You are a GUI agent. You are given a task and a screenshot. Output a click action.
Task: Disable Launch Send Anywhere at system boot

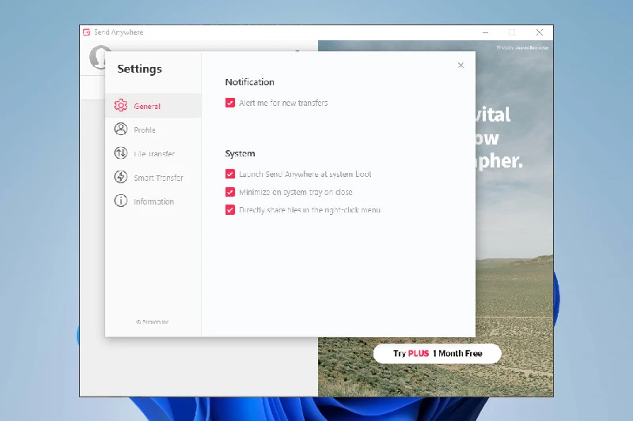[x=230, y=174]
